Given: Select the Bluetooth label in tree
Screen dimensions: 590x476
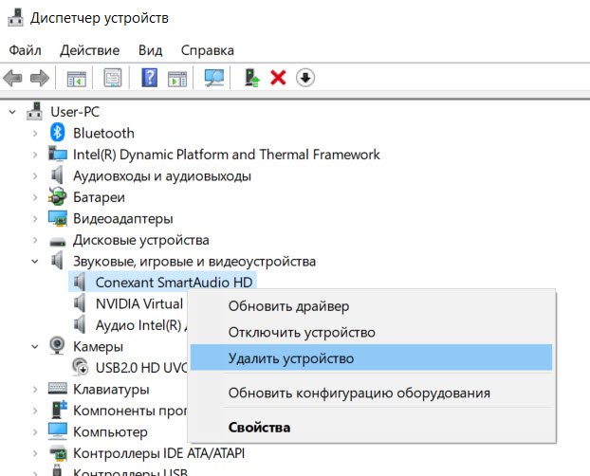Looking at the screenshot, I should (103, 133).
